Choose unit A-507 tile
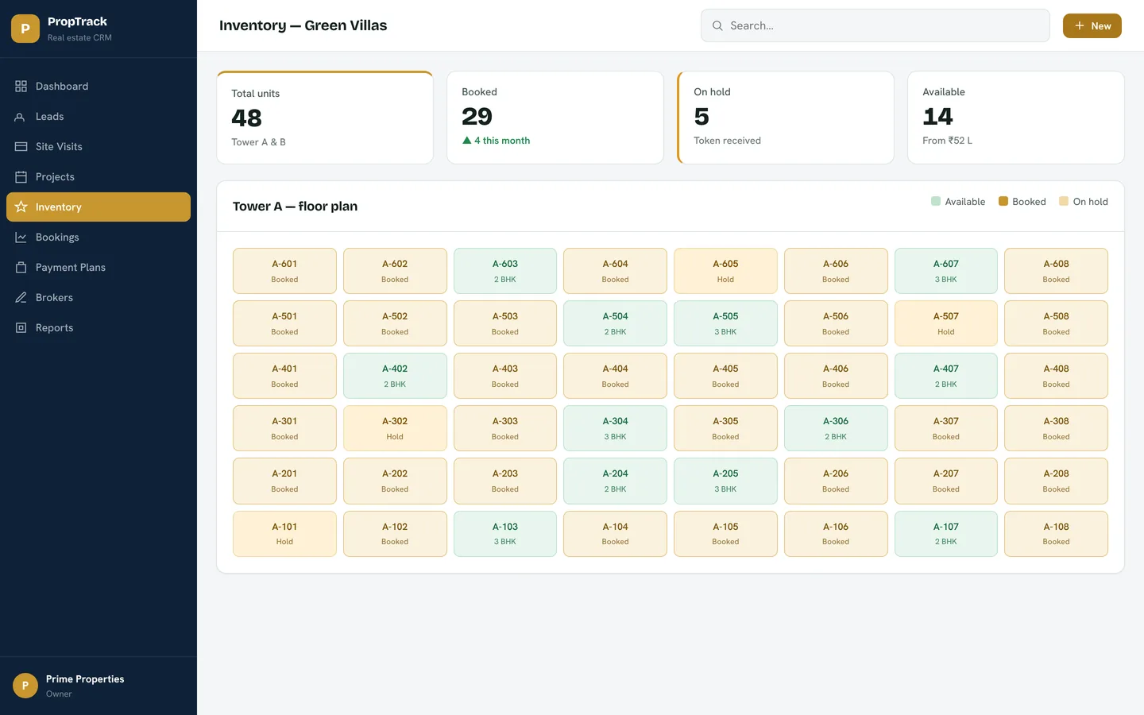1144x715 pixels. (946, 323)
